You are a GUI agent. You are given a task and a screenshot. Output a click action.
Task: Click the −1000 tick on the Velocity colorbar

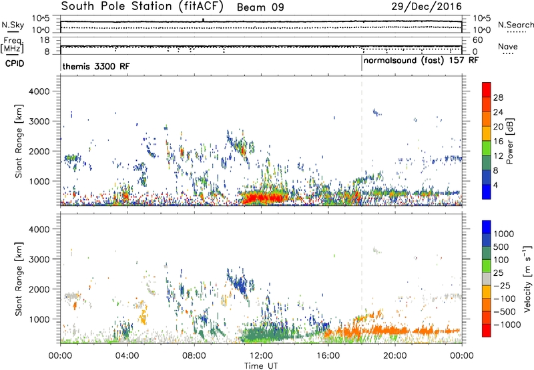(507, 325)
